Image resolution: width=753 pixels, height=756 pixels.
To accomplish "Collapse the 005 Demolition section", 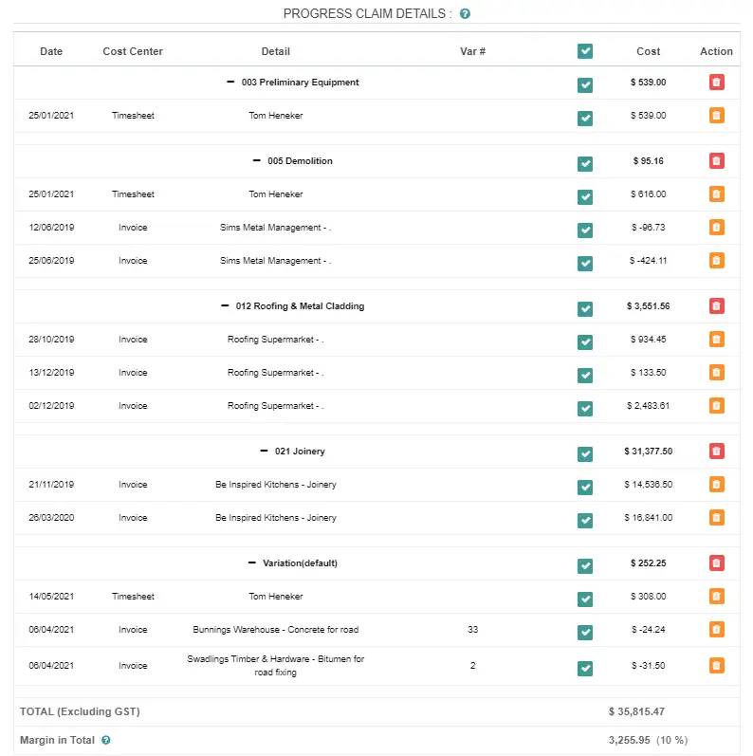I will pyautogui.click(x=256, y=161).
